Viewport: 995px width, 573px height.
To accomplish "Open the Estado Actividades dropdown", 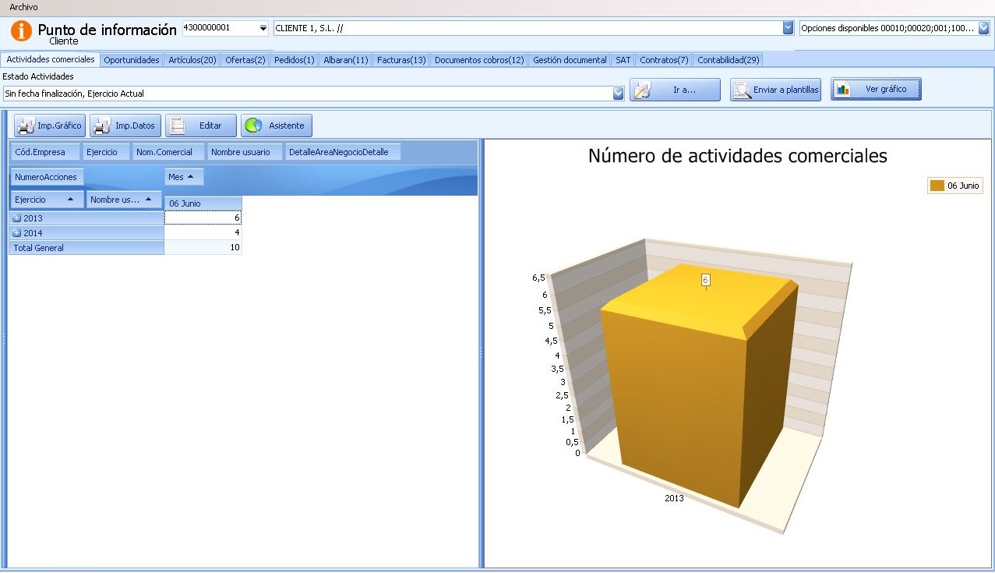I will [619, 94].
